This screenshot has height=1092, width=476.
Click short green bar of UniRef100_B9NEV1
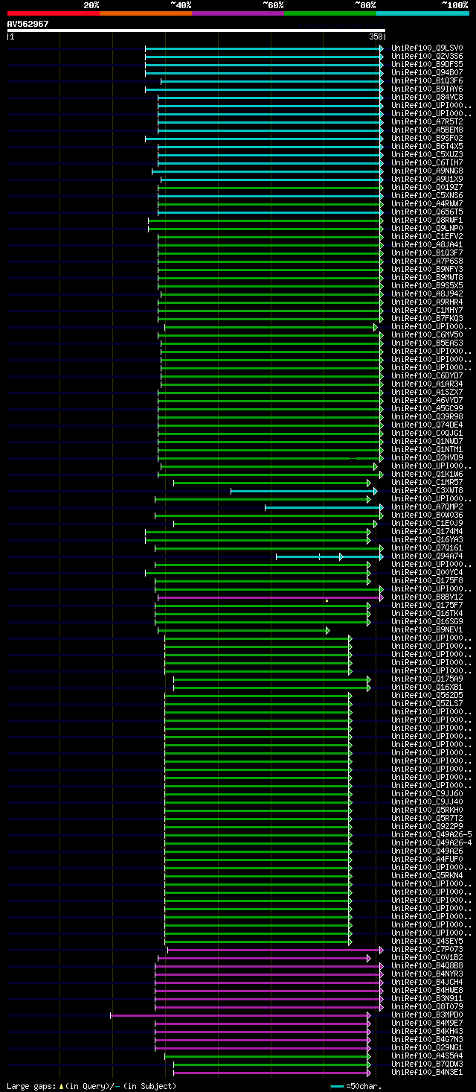coord(243,630)
